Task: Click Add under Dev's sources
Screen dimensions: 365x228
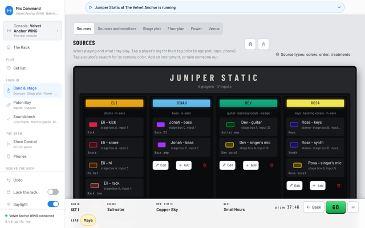Action: (x=251, y=165)
